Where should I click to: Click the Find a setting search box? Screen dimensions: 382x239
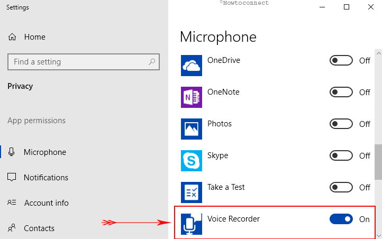(x=84, y=62)
